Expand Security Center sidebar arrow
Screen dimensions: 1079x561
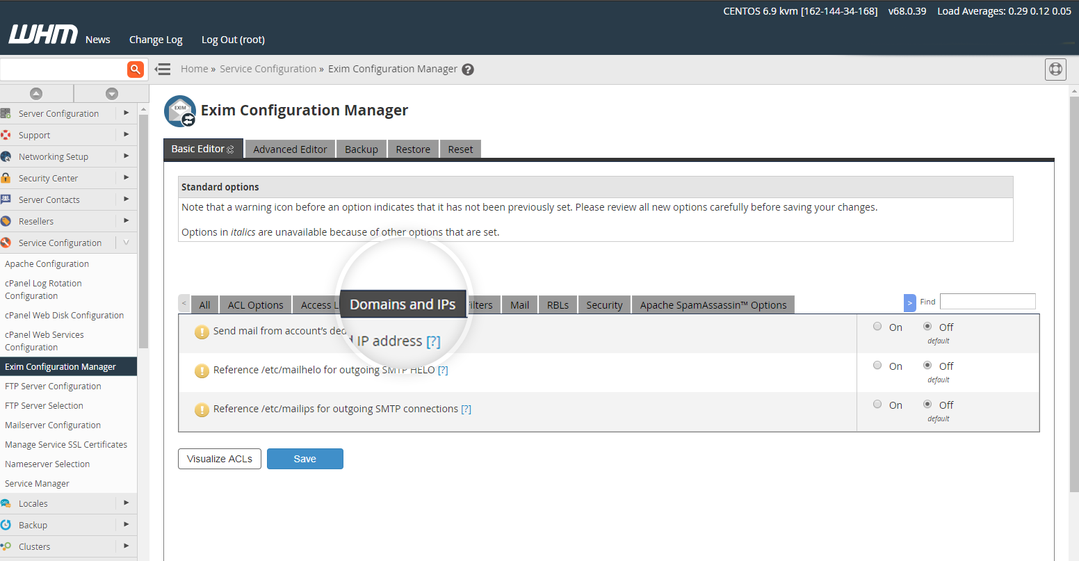click(126, 177)
